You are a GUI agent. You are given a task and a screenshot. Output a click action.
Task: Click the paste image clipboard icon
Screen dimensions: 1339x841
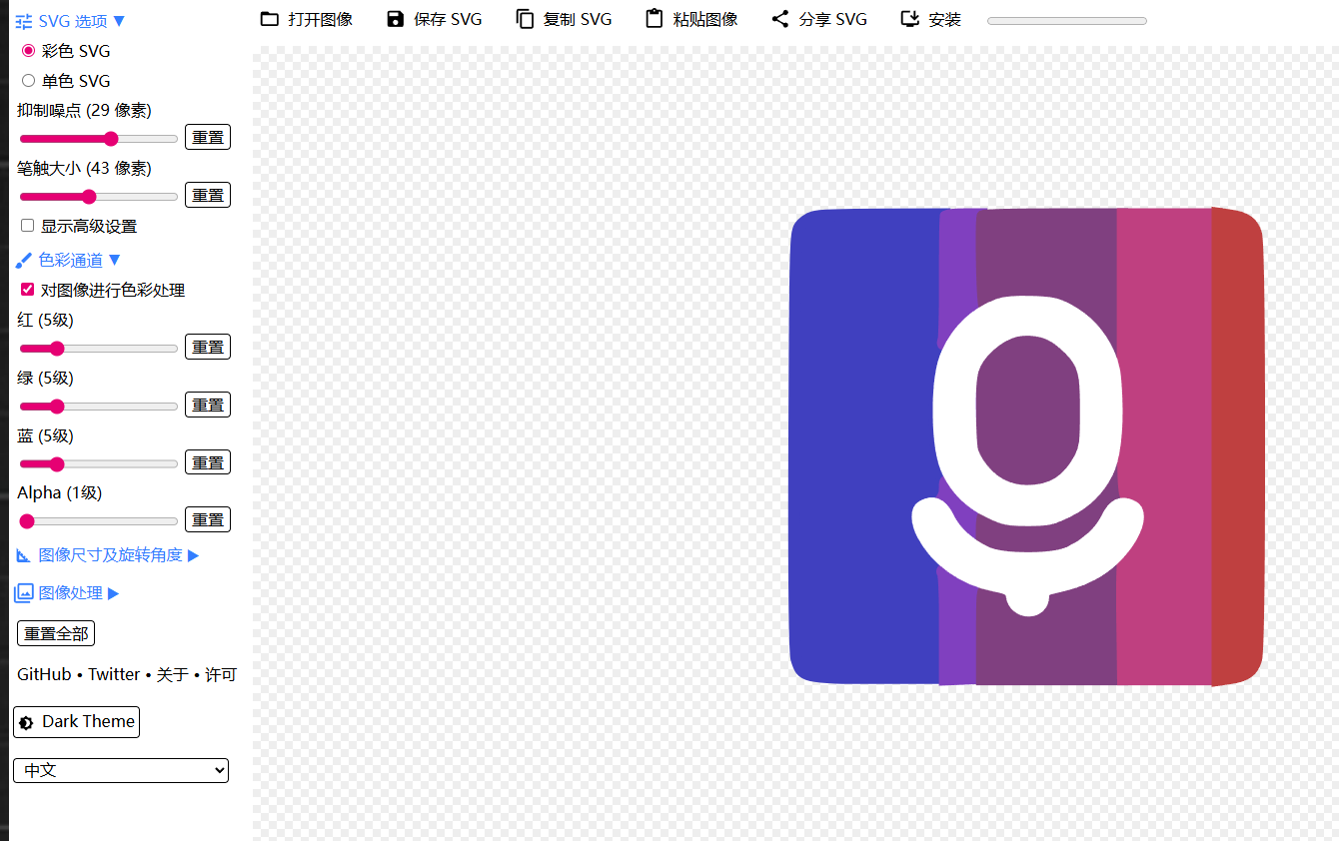tap(655, 19)
